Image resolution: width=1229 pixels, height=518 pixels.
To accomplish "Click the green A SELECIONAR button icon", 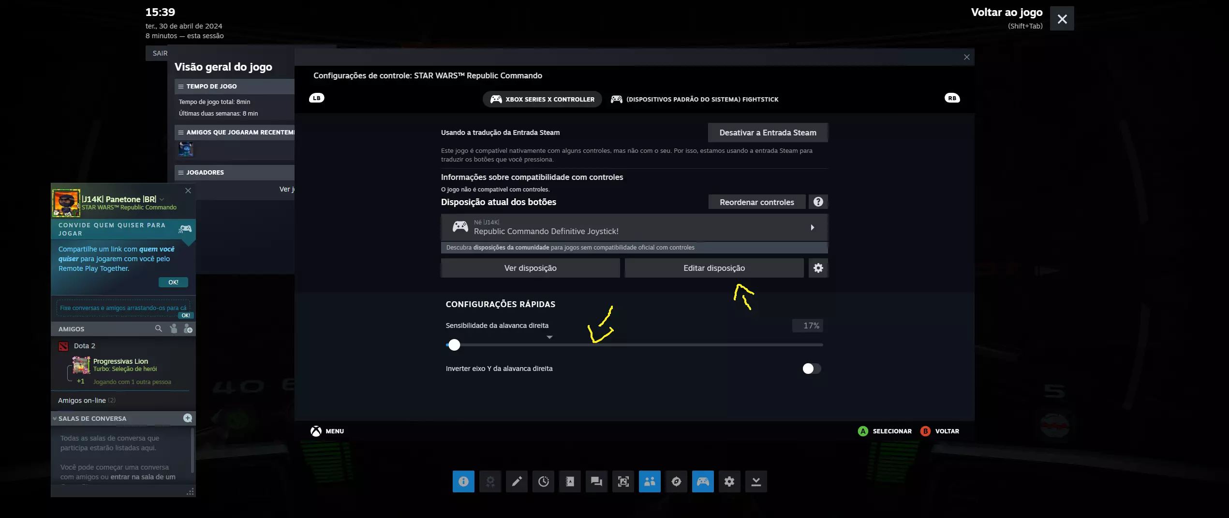I will [863, 431].
